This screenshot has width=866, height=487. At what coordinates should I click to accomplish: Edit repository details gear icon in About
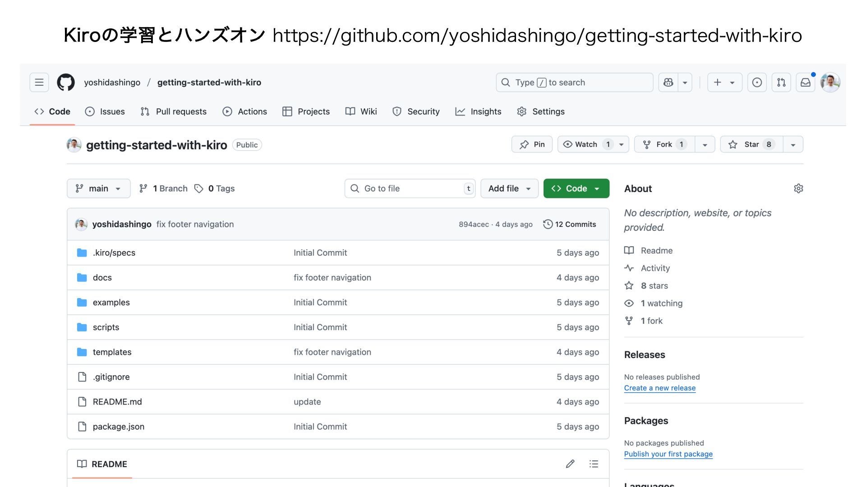(x=798, y=188)
